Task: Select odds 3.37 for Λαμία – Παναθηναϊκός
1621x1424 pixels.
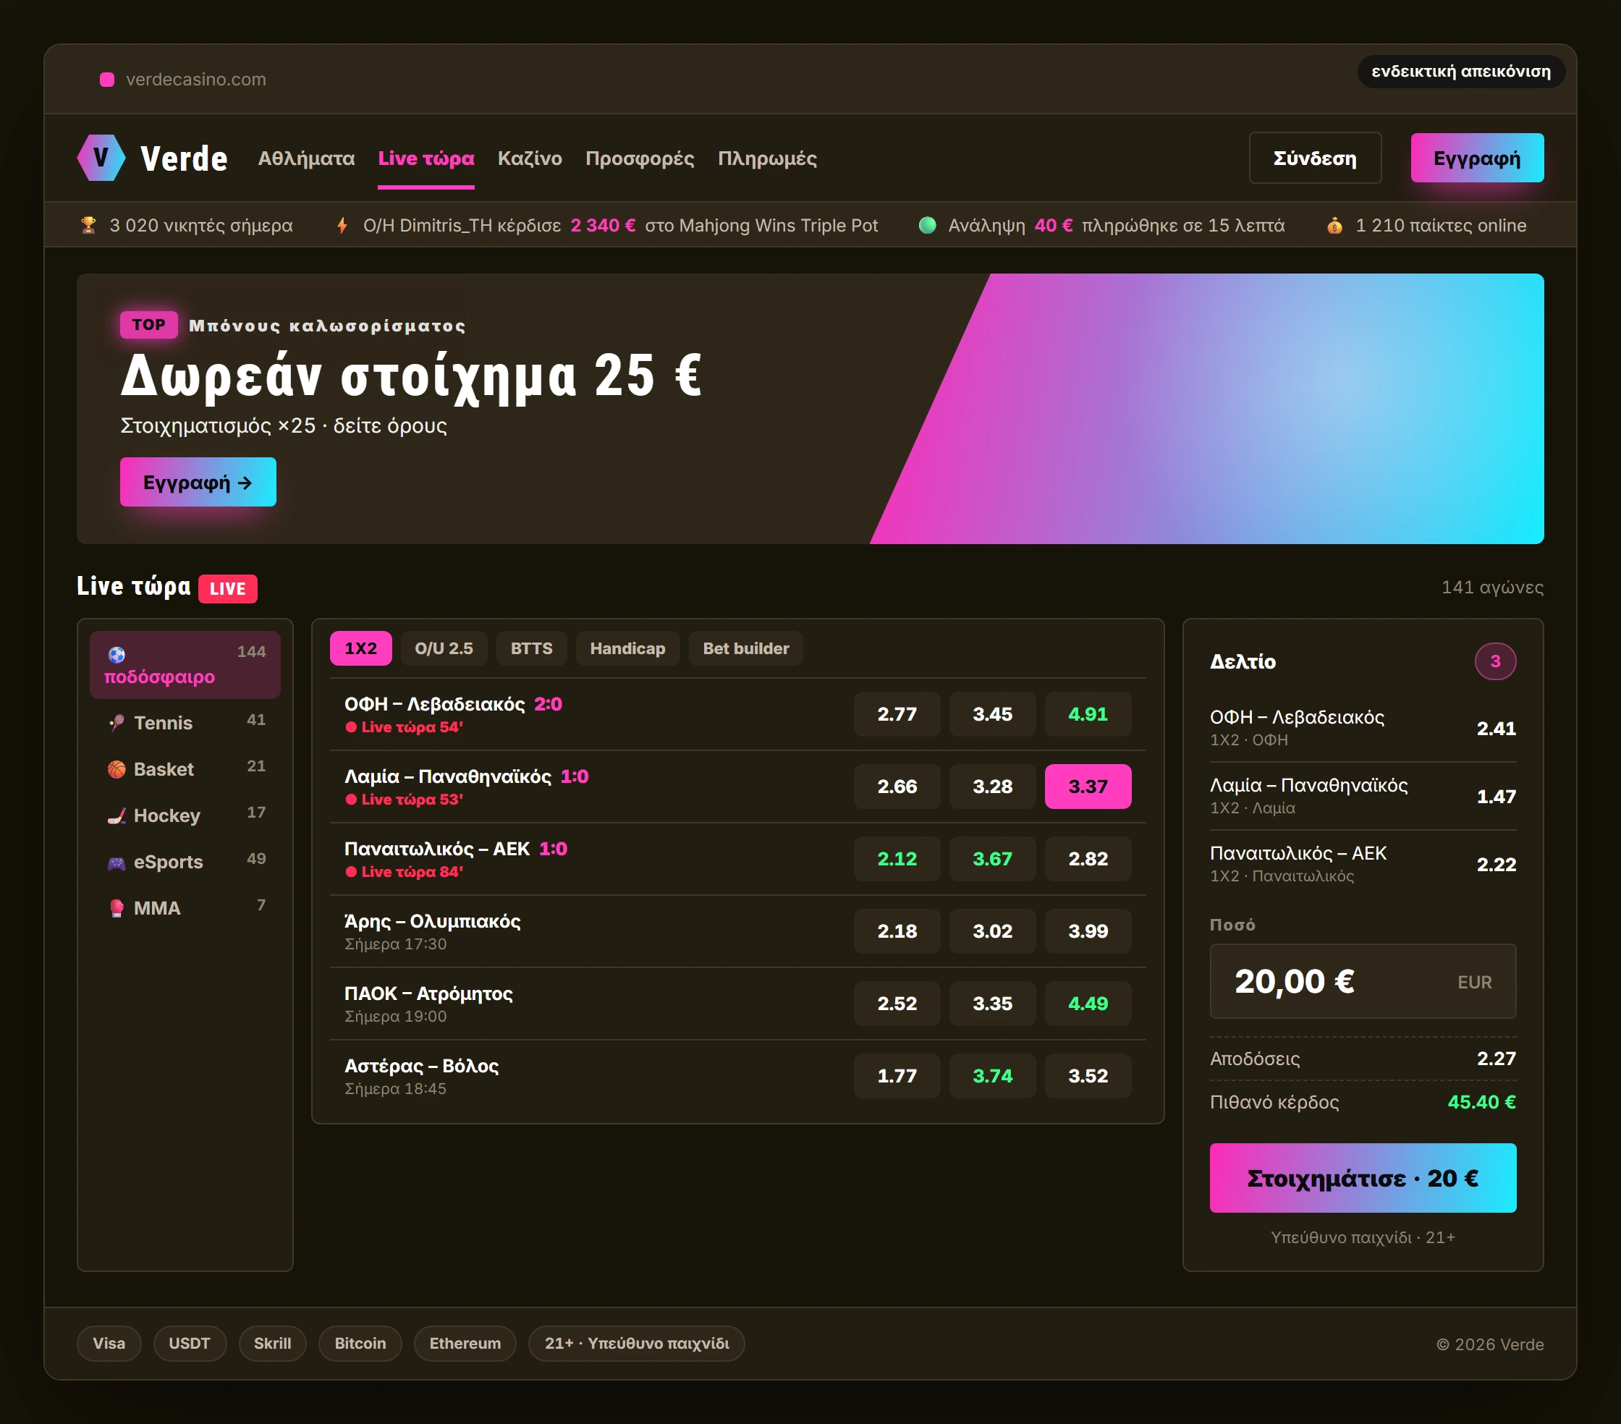Action: click(1087, 787)
